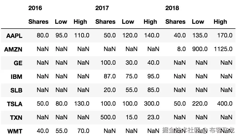Select the 170.0 cell in AAPL row

tap(225, 35)
